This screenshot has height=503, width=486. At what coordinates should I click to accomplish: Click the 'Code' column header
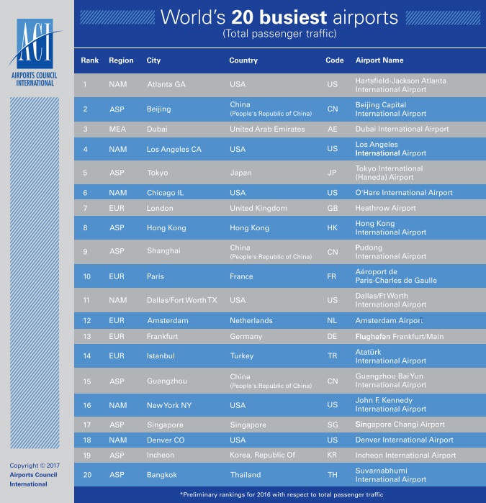[x=335, y=60]
